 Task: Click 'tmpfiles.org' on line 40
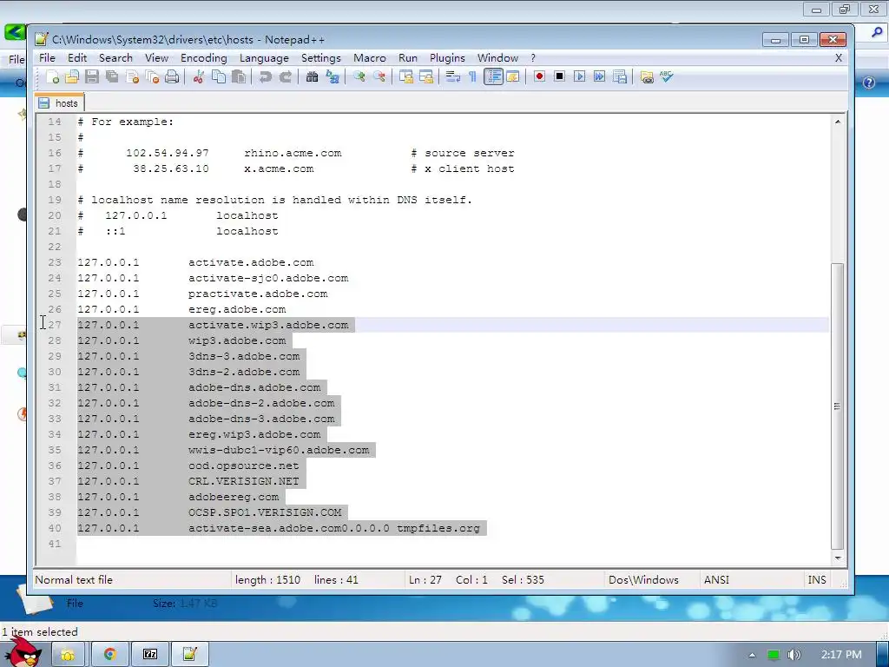coord(438,529)
